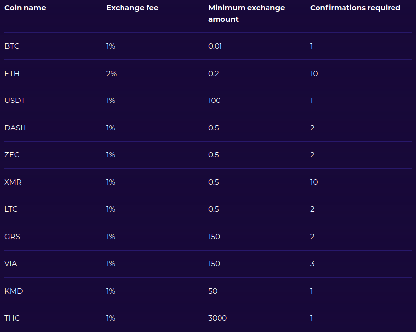Click the 1% exchange fee for ZEC

click(111, 155)
